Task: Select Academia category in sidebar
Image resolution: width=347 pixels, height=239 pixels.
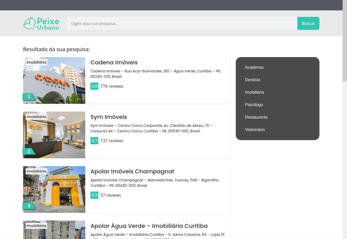Action: (254, 67)
